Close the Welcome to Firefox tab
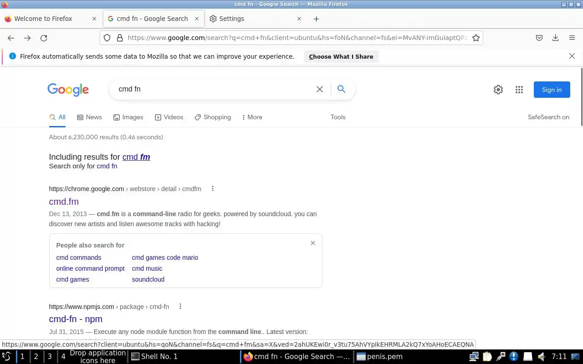 (94, 19)
